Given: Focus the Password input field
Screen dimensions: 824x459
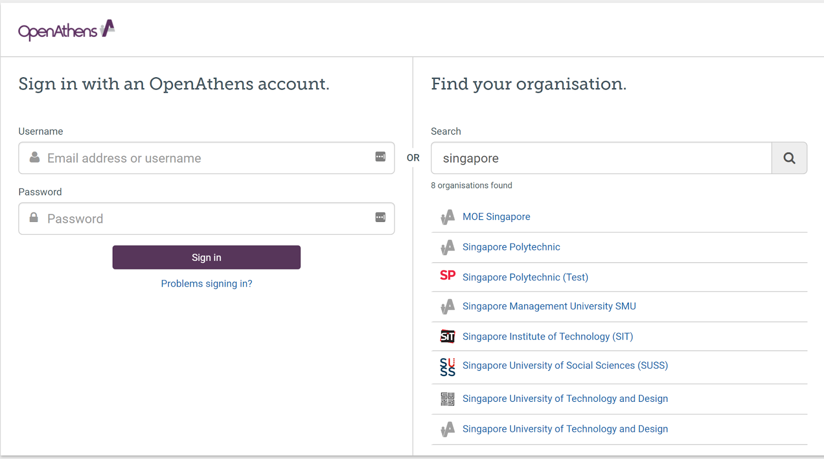Looking at the screenshot, I should (x=206, y=219).
